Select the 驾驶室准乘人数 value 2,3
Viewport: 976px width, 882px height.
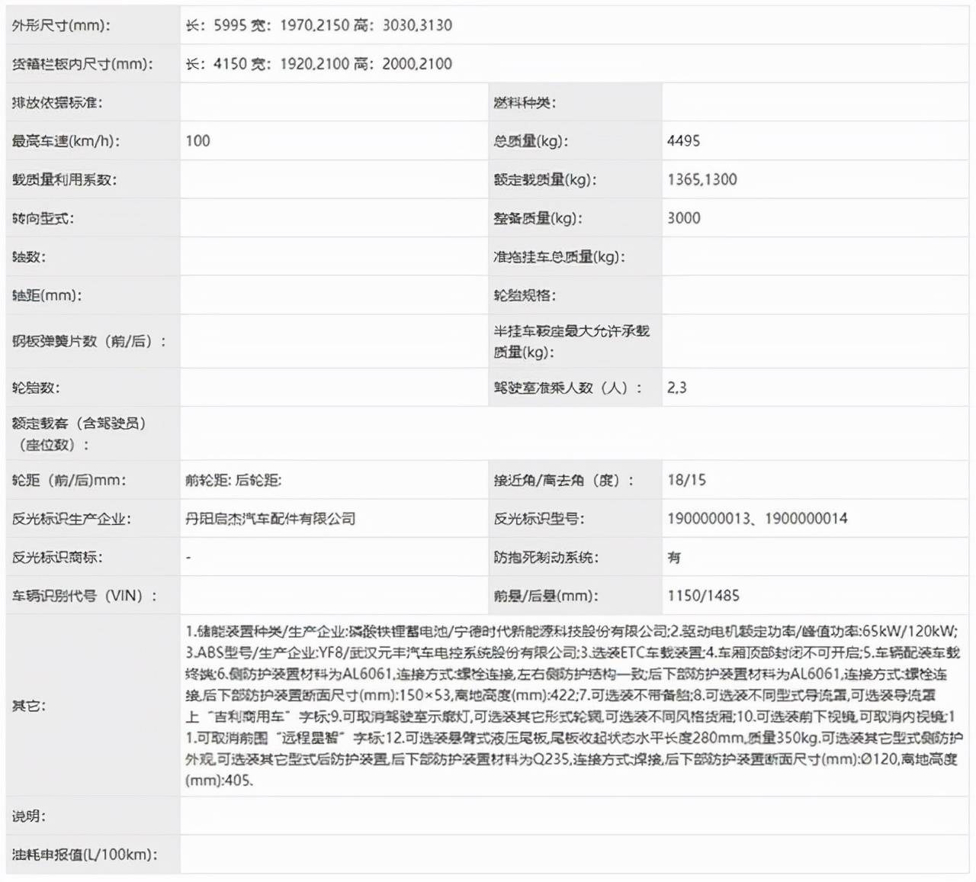[676, 388]
